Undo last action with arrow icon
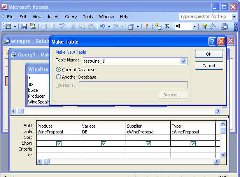Image resolution: width=240 pixels, height=177 pixels. click(102, 26)
